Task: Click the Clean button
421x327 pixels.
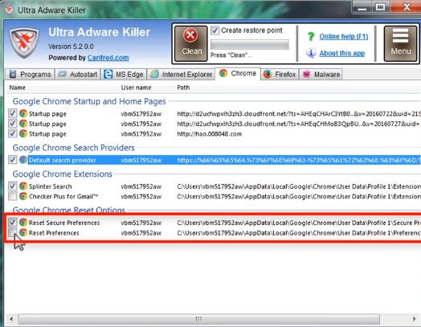Action: tap(191, 43)
